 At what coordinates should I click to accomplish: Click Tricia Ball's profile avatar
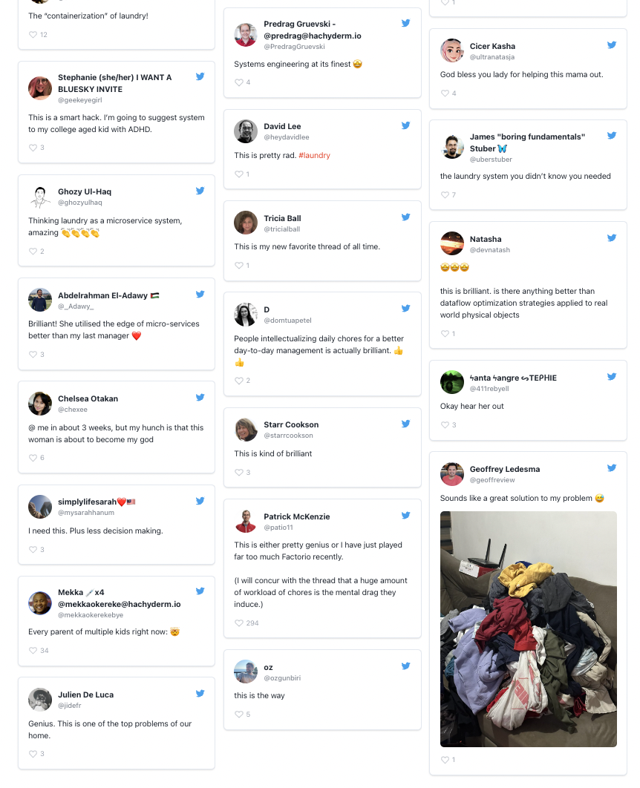[x=246, y=223]
